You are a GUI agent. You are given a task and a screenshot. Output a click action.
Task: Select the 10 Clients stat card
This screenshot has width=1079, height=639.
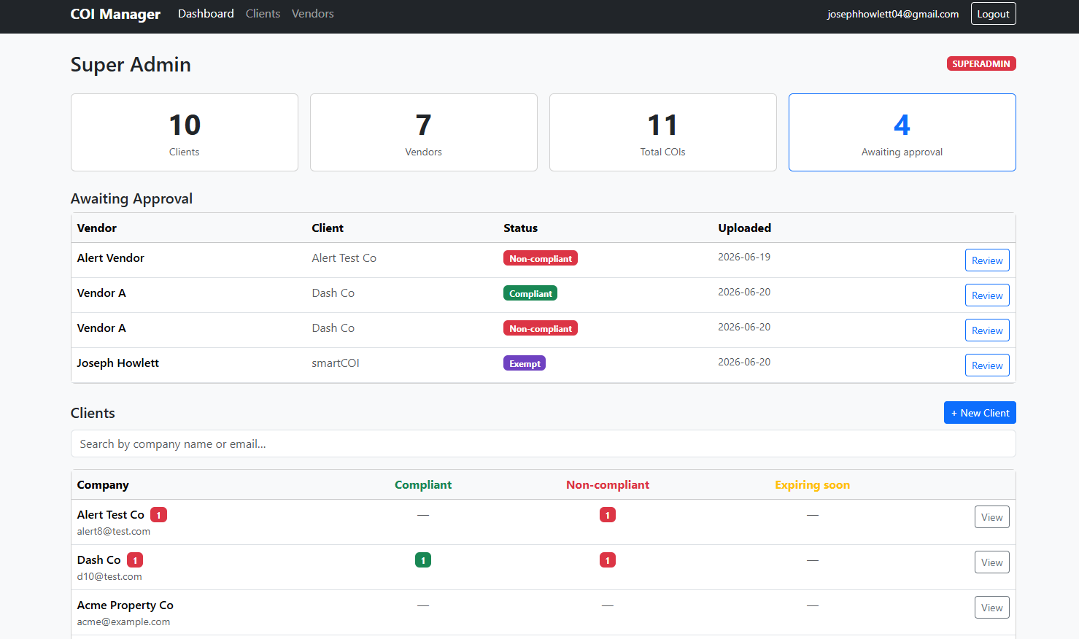tap(185, 133)
